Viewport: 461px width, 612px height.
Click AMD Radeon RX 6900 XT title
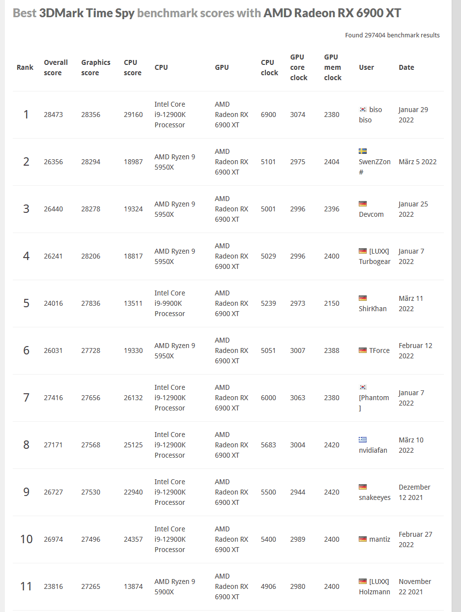332,13
